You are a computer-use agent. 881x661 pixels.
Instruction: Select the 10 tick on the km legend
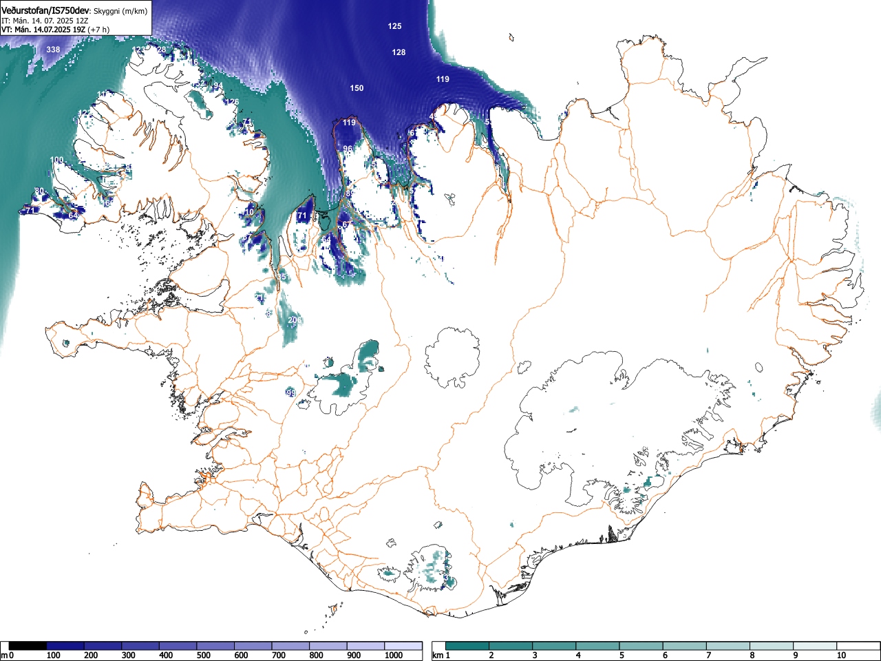pos(841,655)
